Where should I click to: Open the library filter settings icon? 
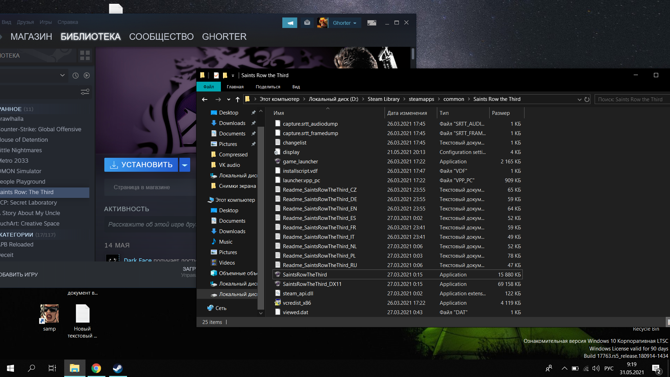(85, 92)
